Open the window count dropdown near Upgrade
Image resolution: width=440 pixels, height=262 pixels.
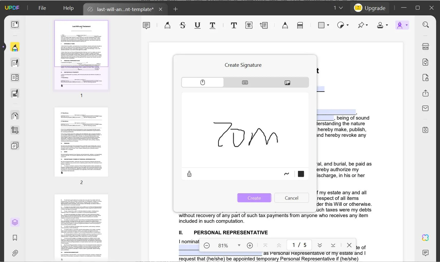coord(338,8)
